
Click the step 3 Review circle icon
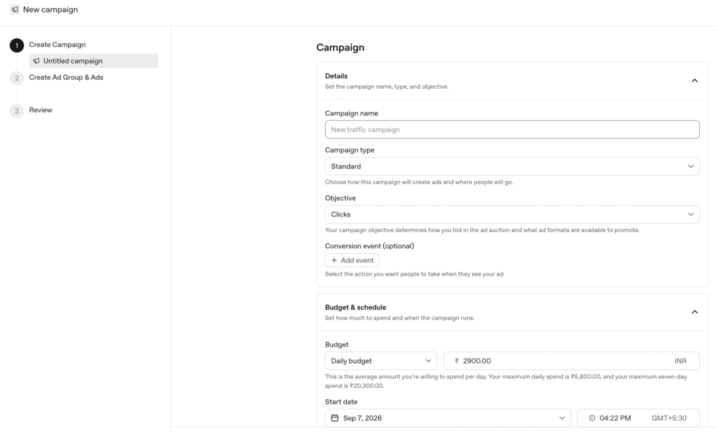pos(17,110)
